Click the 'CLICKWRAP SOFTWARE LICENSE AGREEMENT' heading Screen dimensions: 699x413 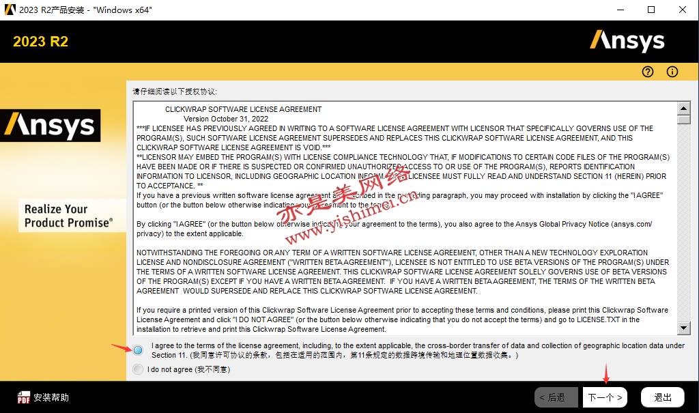[x=244, y=109]
